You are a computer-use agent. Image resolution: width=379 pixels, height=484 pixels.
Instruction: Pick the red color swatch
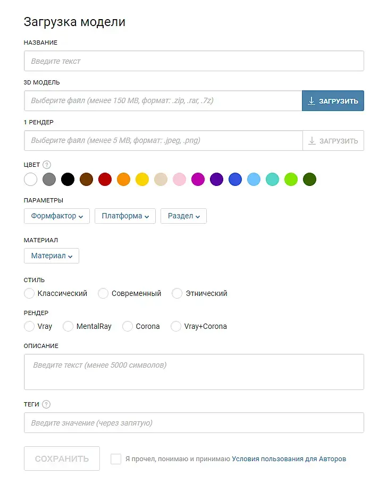[105, 180]
